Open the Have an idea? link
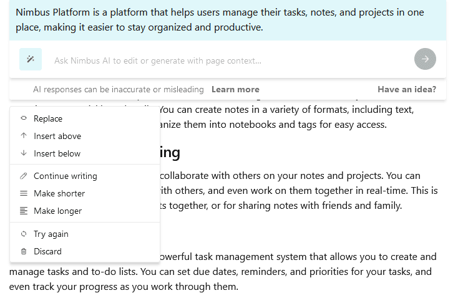 click(407, 89)
